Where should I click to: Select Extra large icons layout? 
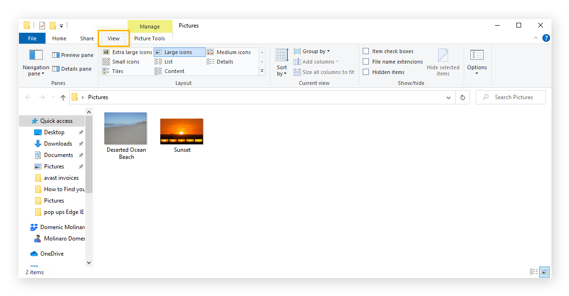pyautogui.click(x=127, y=52)
